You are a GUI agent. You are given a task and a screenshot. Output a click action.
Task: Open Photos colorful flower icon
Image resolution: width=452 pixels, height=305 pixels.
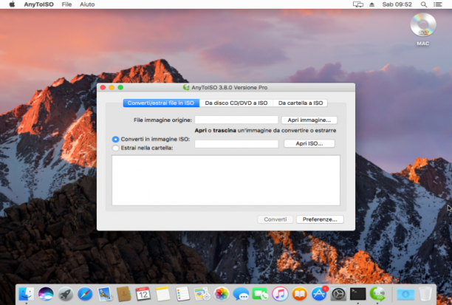[x=222, y=294]
